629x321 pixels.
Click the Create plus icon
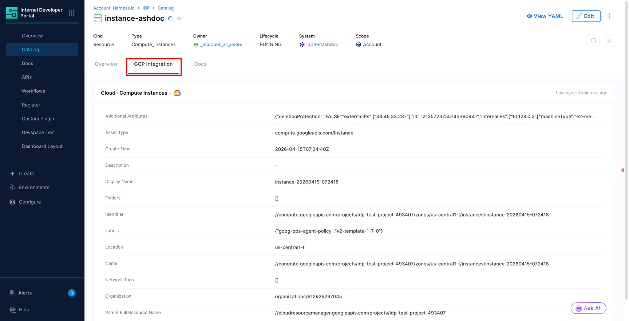(12, 174)
